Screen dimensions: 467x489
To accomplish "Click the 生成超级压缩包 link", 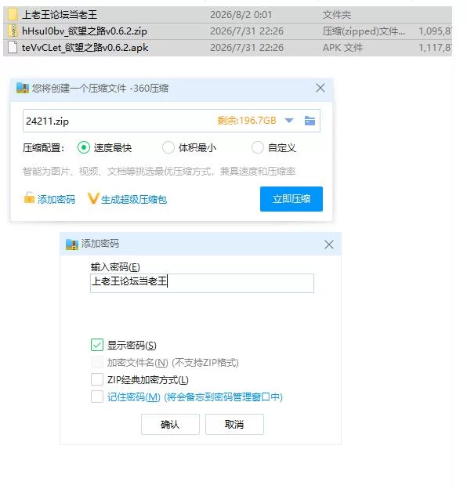I will [x=134, y=199].
